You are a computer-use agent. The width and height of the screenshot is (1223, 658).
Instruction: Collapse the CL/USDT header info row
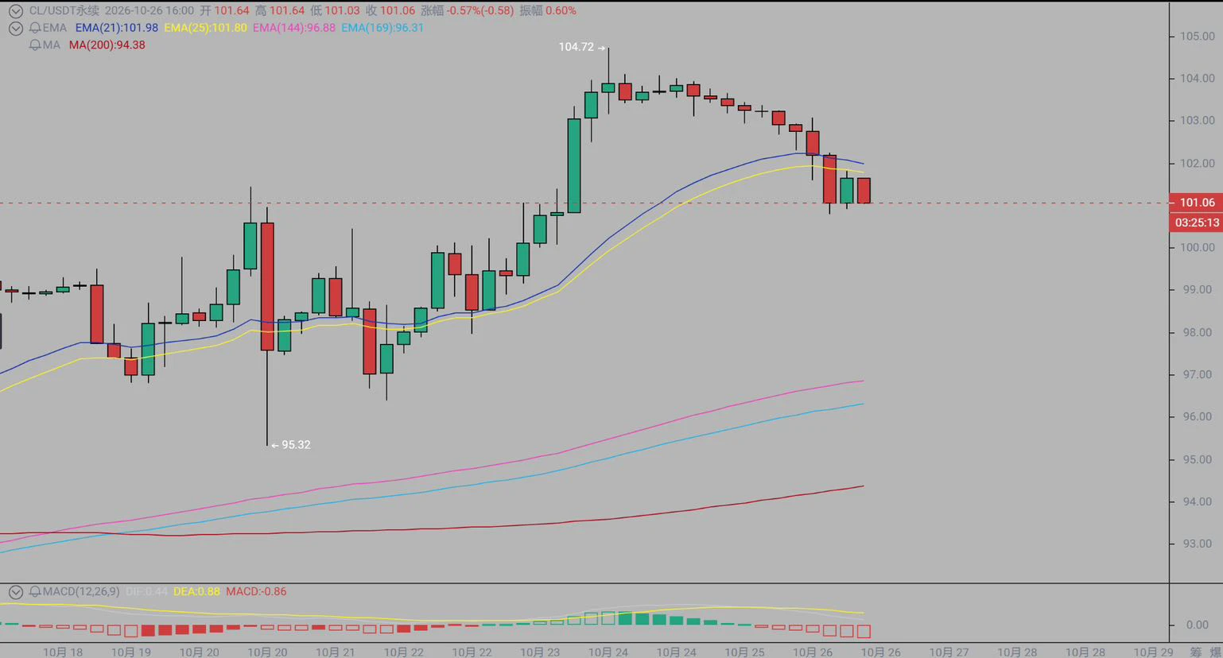[x=15, y=11]
